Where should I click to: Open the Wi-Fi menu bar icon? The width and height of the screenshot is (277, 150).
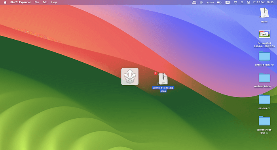click(235, 2)
